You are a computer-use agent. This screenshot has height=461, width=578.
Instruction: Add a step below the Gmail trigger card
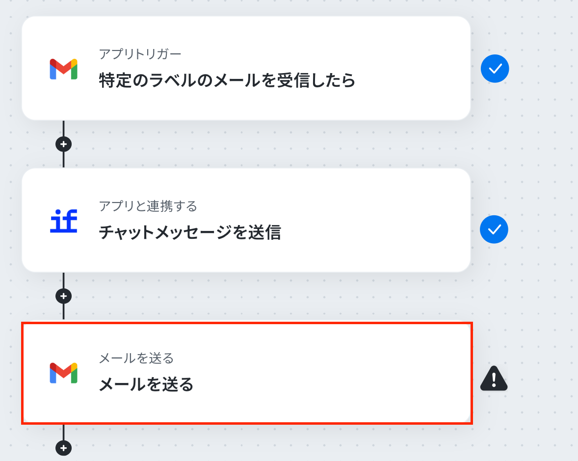pos(64,144)
